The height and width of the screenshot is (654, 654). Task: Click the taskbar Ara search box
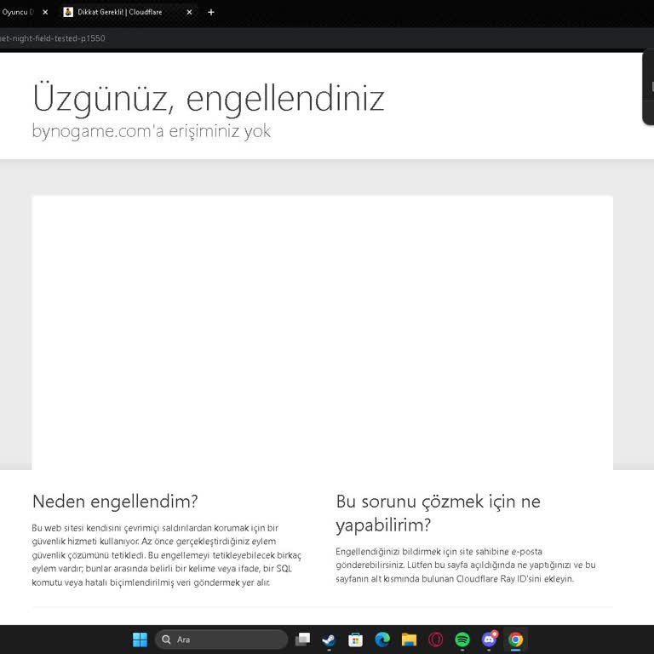[x=221, y=640]
